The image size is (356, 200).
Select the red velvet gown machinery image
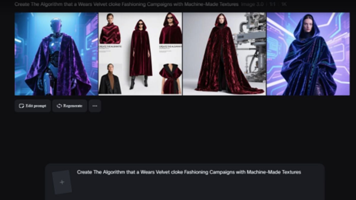(224, 53)
